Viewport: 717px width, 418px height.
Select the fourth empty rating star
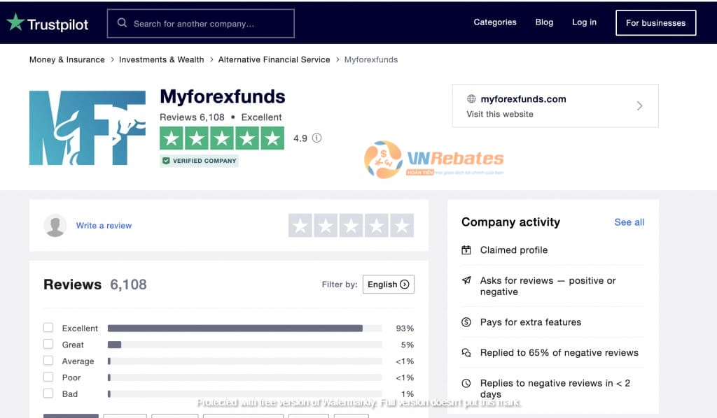(377, 226)
